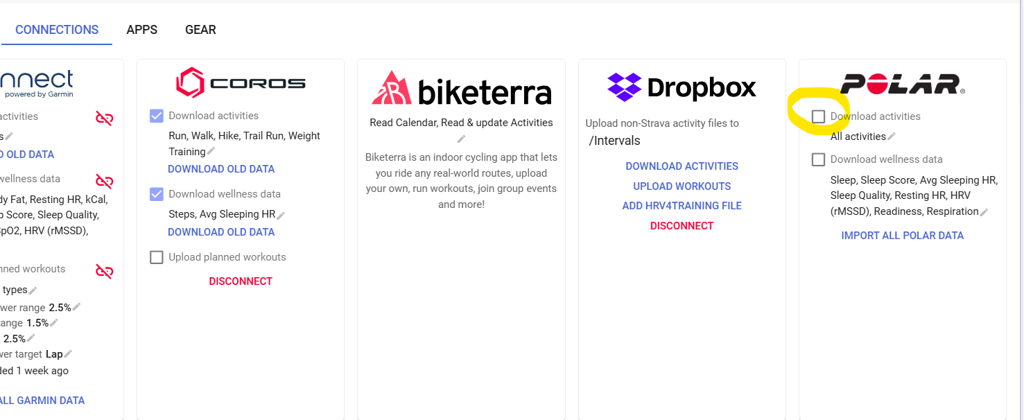This screenshot has width=1024, height=420.
Task: Click IMPORT ALL POLAR DATA link
Action: tap(902, 236)
